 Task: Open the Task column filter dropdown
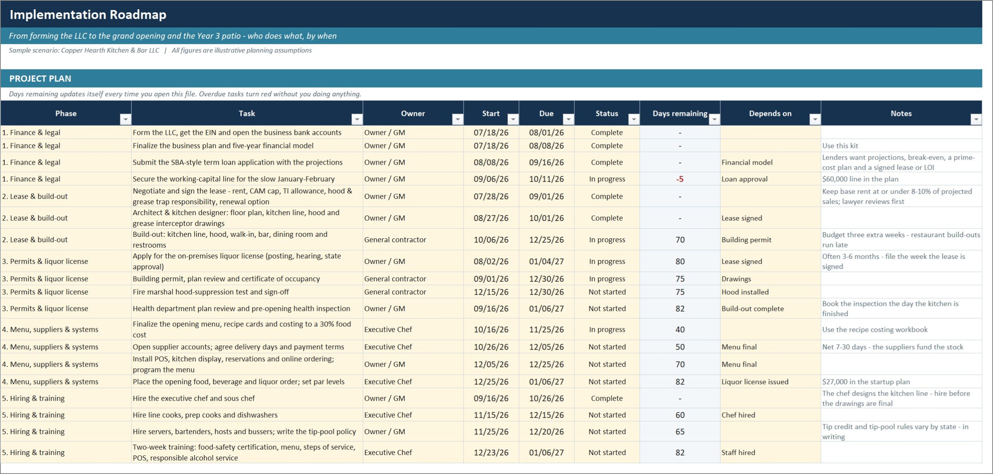coord(357,119)
